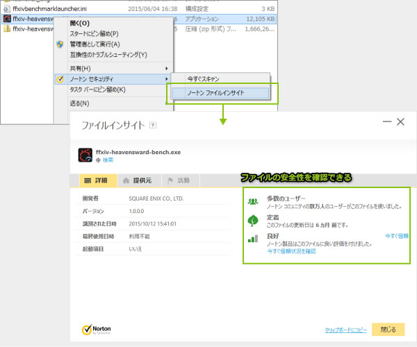Minimize the ファイルインサイト window
The image size is (417, 347).
[387, 121]
